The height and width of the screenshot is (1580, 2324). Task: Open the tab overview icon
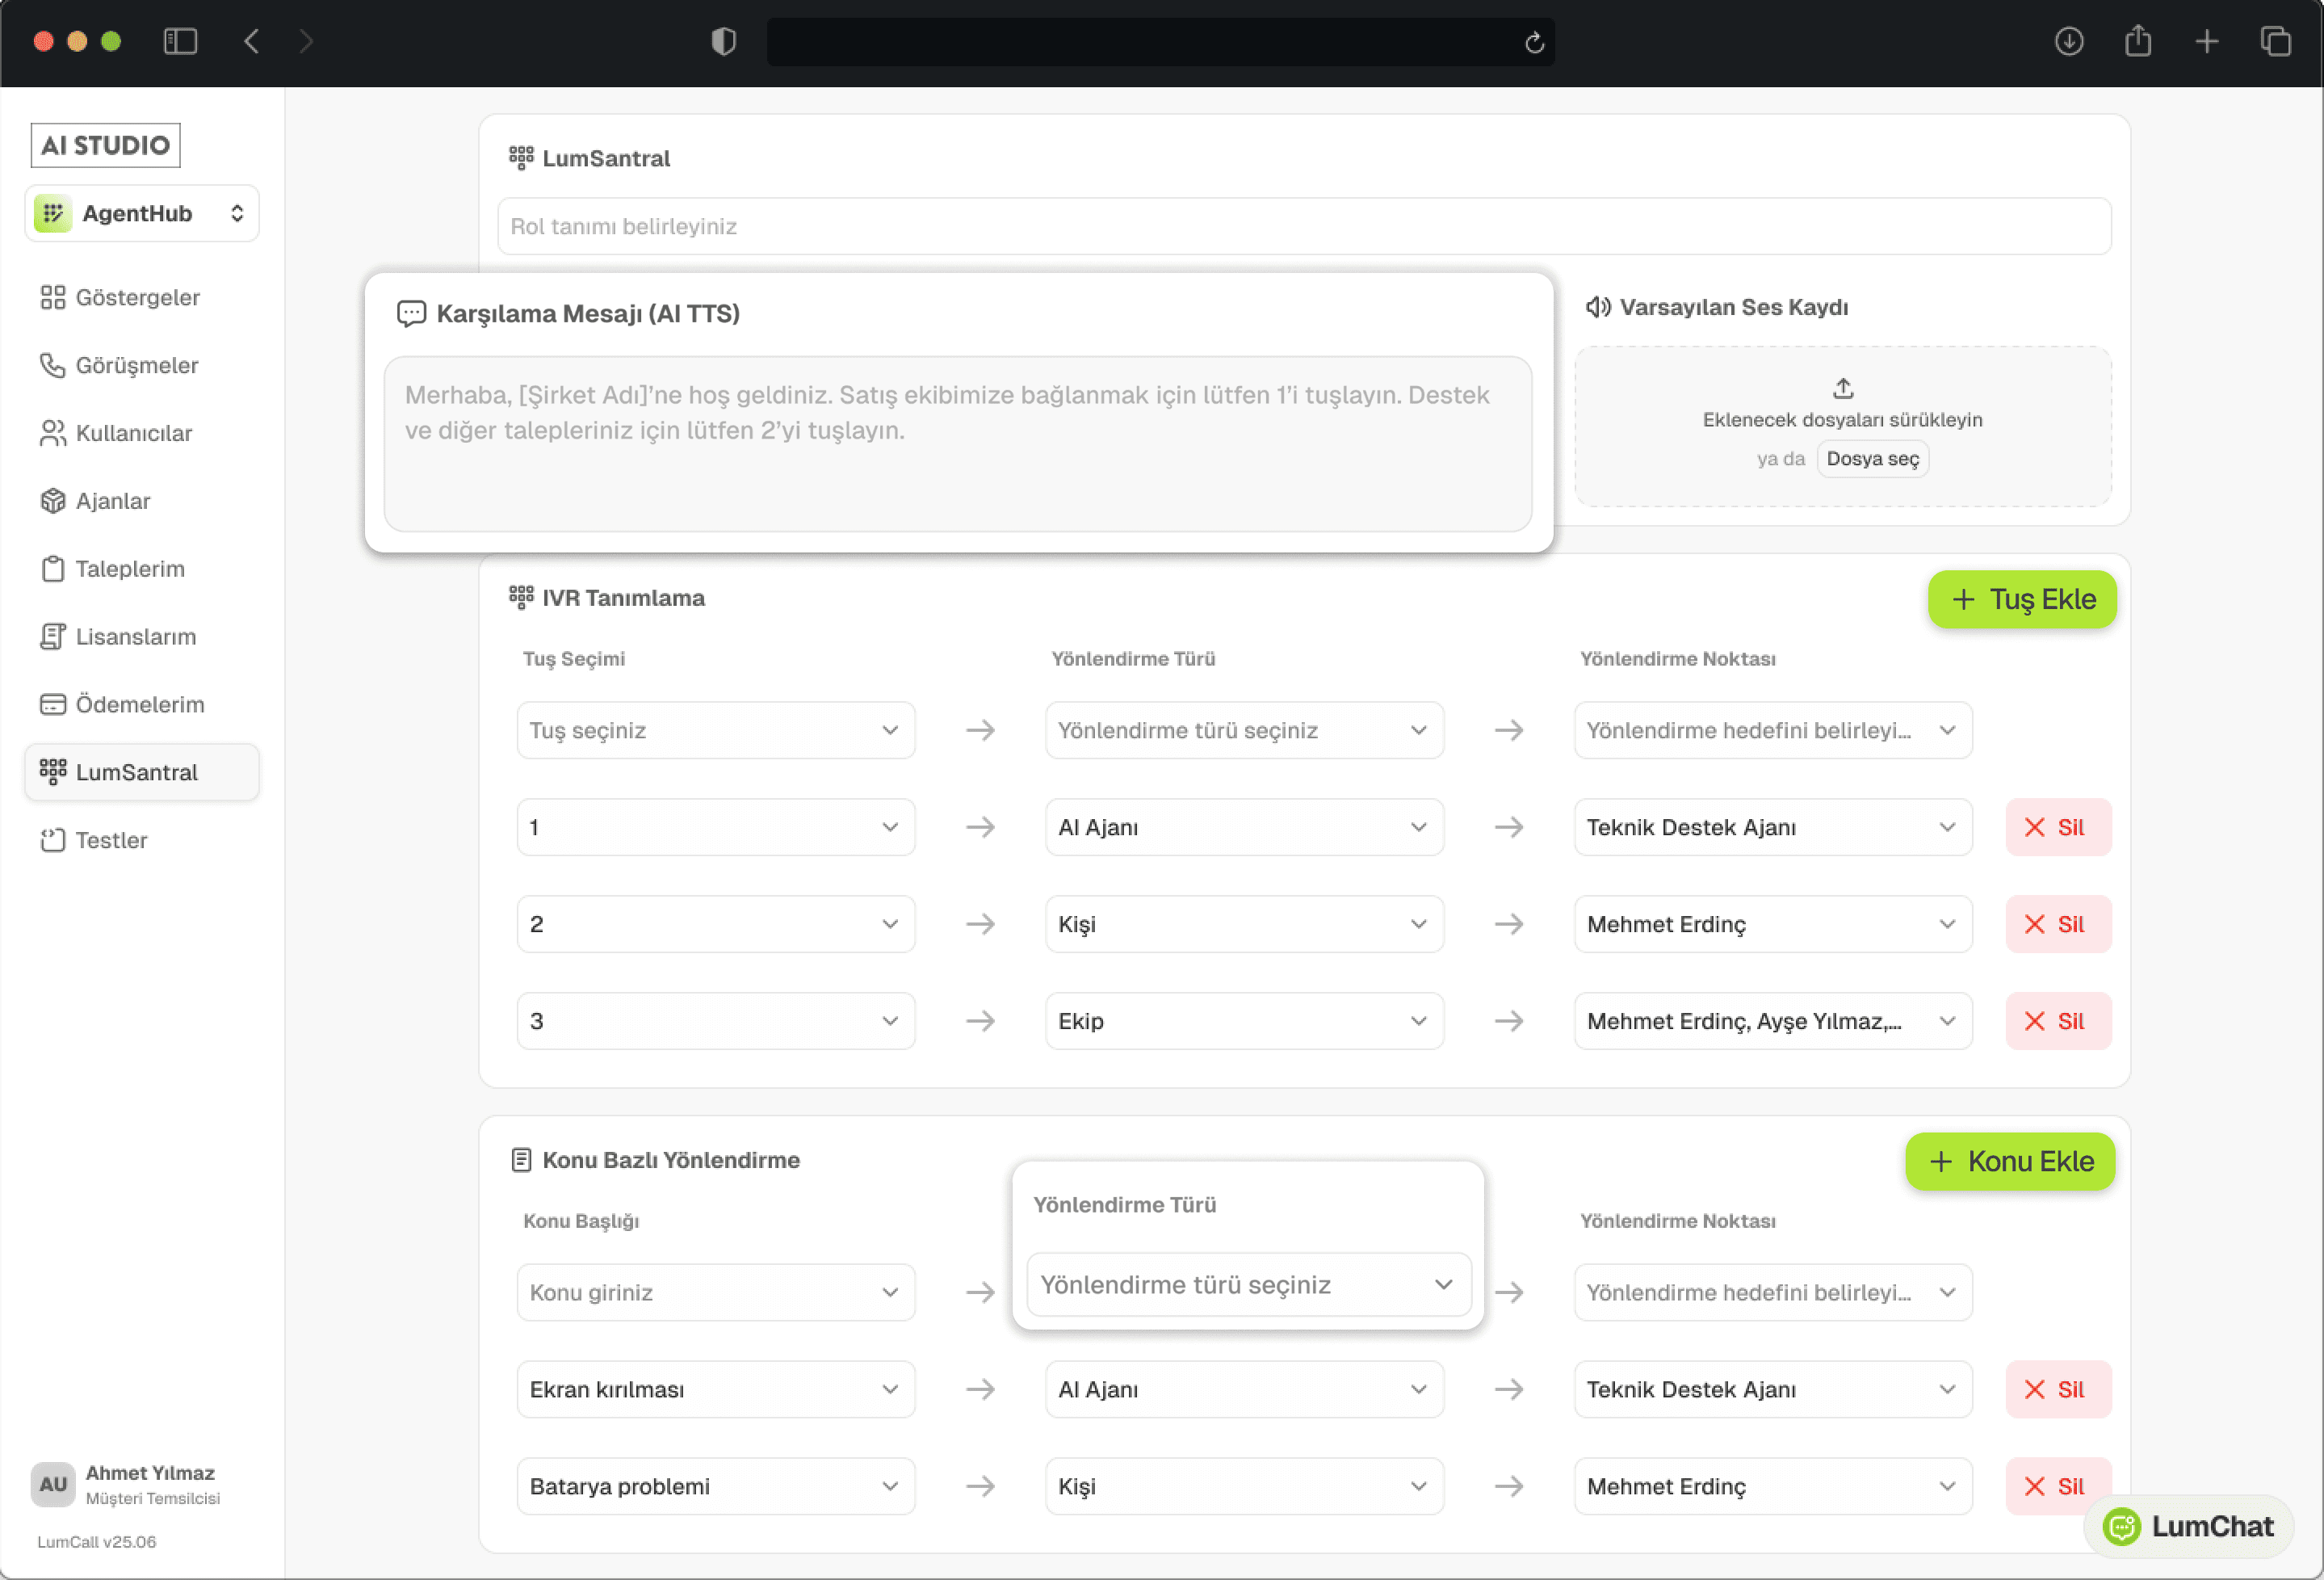2276,42
